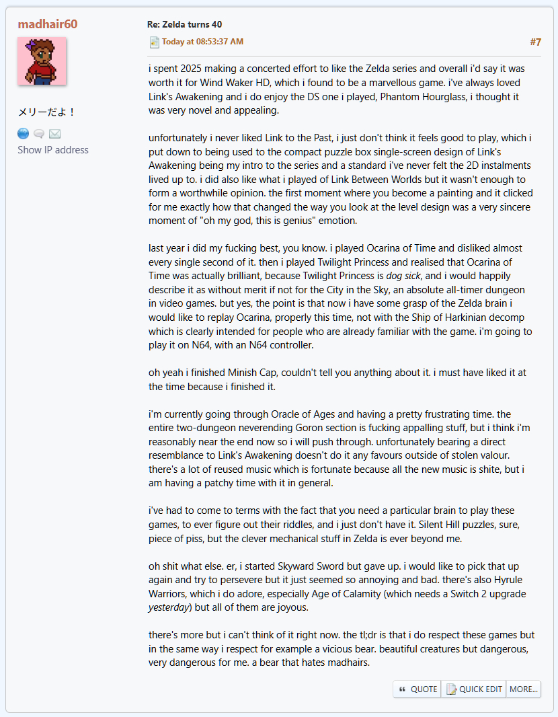
Task: Open madhair60's pixel-art avatar
Action: pos(42,61)
